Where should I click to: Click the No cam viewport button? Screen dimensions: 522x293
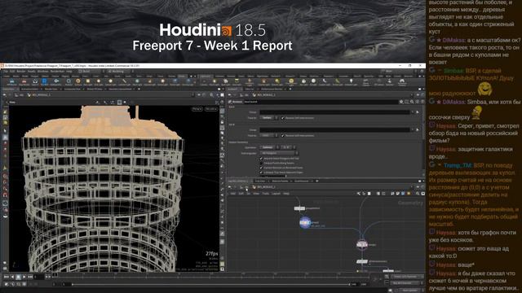pyautogui.click(x=211, y=109)
